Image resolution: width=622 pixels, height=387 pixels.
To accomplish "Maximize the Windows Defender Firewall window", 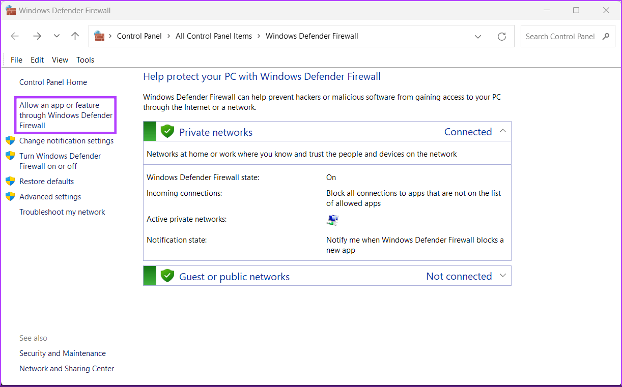I will (x=576, y=10).
